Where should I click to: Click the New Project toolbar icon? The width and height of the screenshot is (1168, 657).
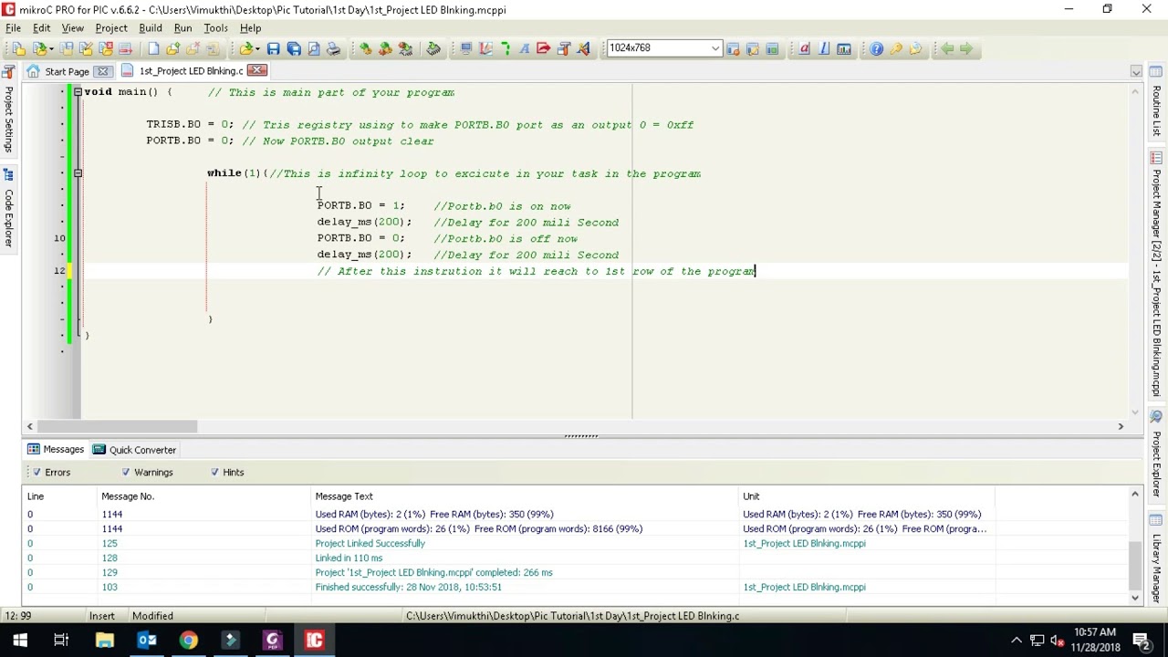tap(18, 48)
